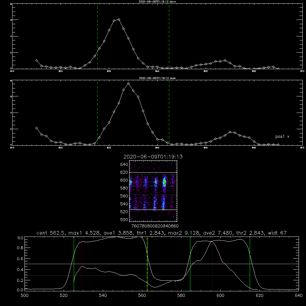Click x-axis label 560 of the bottom profile plot
The height and width of the screenshot is (306, 306).
tap(142, 296)
